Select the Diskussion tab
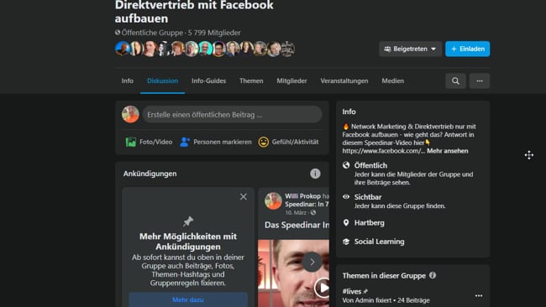The image size is (546, 307). [x=162, y=81]
